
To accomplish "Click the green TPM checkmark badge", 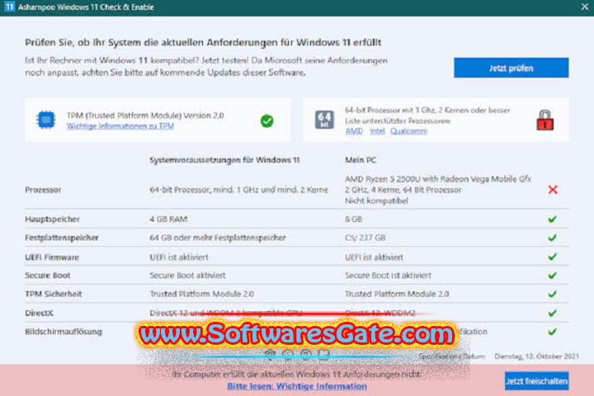I will (x=267, y=121).
